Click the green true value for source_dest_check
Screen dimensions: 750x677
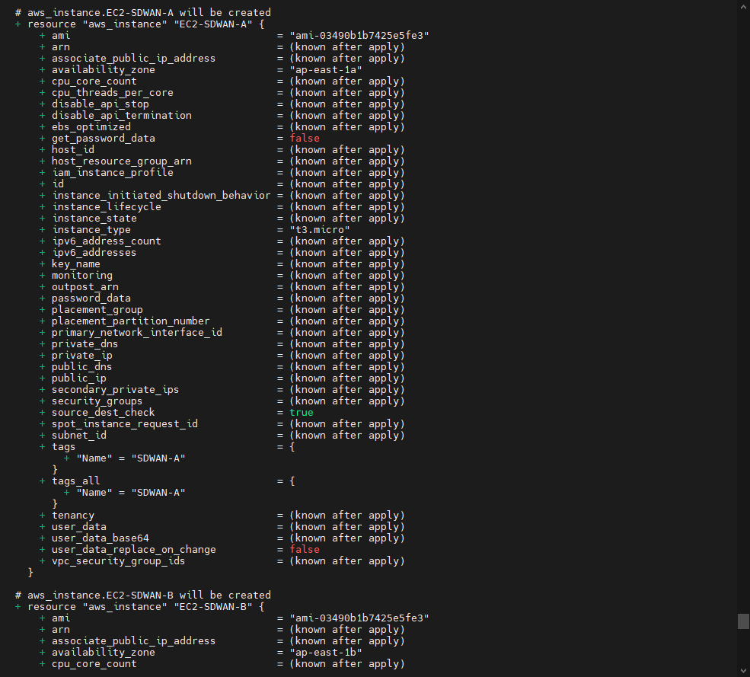coord(302,413)
